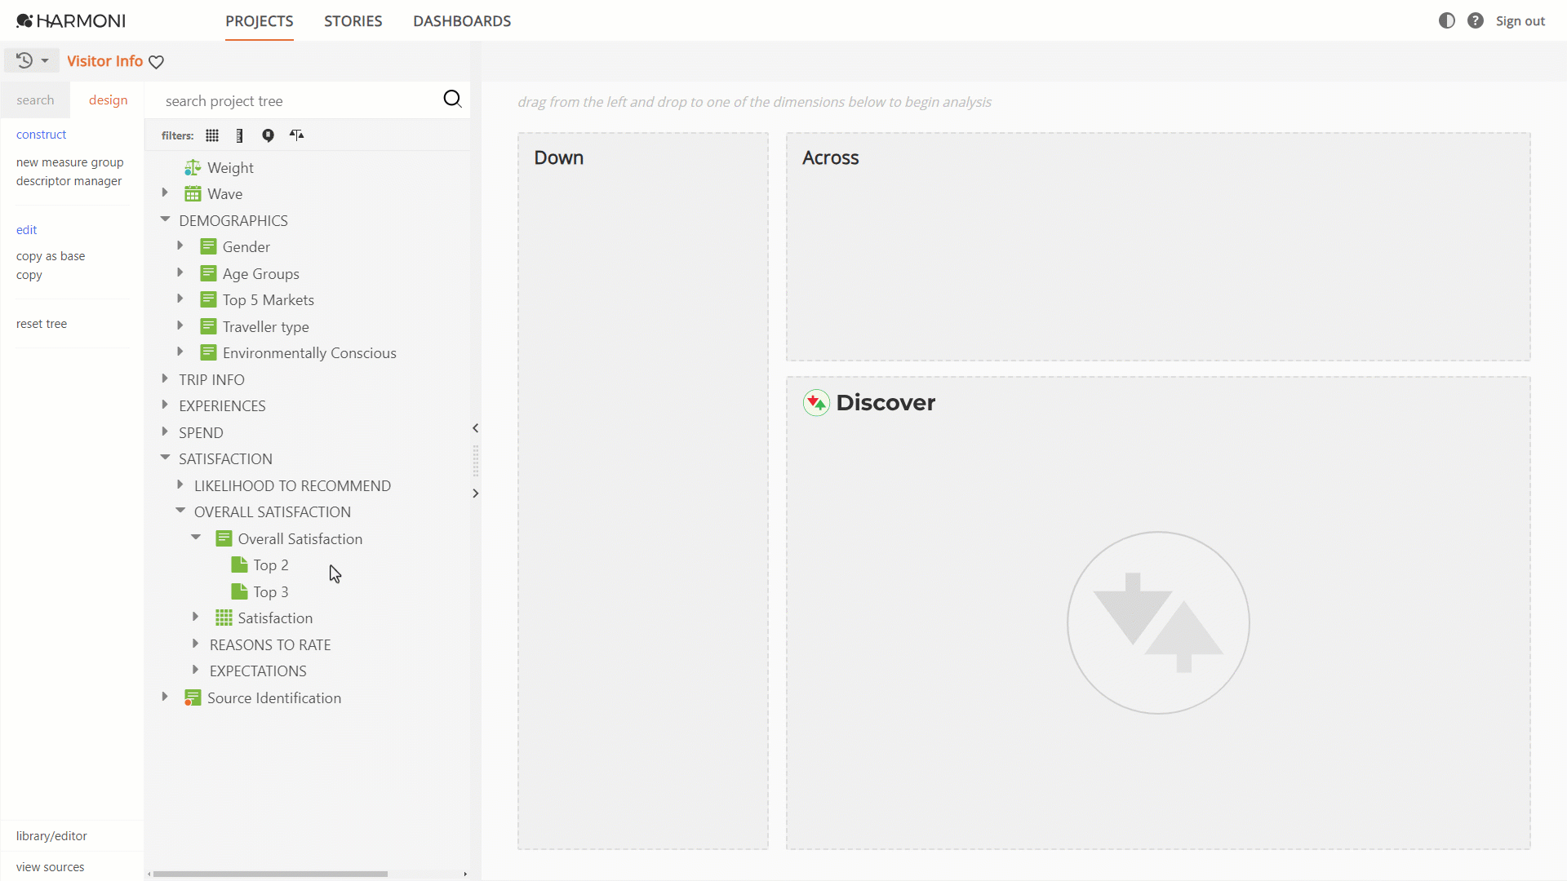1567x881 pixels.
Task: Select the Wave calendar icon
Action: click(x=193, y=194)
